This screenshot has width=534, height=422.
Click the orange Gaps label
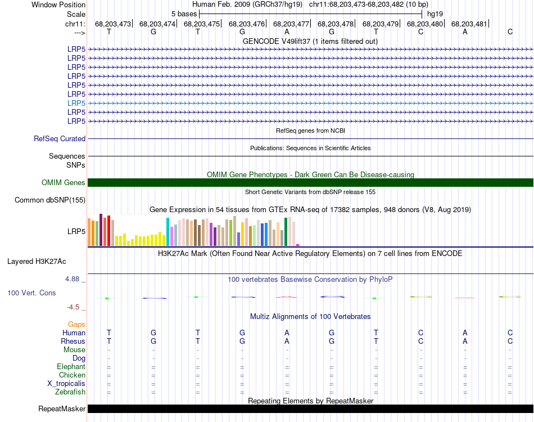pyautogui.click(x=76, y=325)
